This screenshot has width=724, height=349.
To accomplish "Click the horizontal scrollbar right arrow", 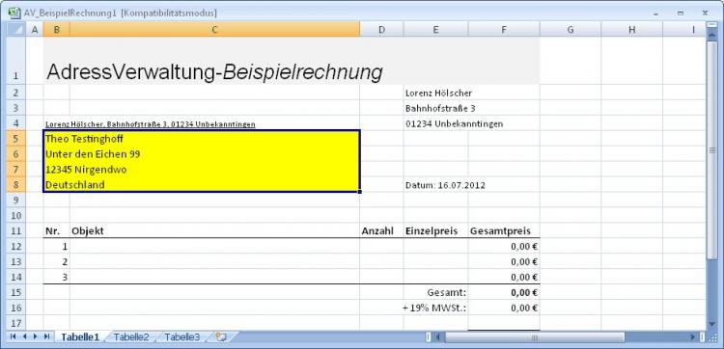I will coord(693,337).
